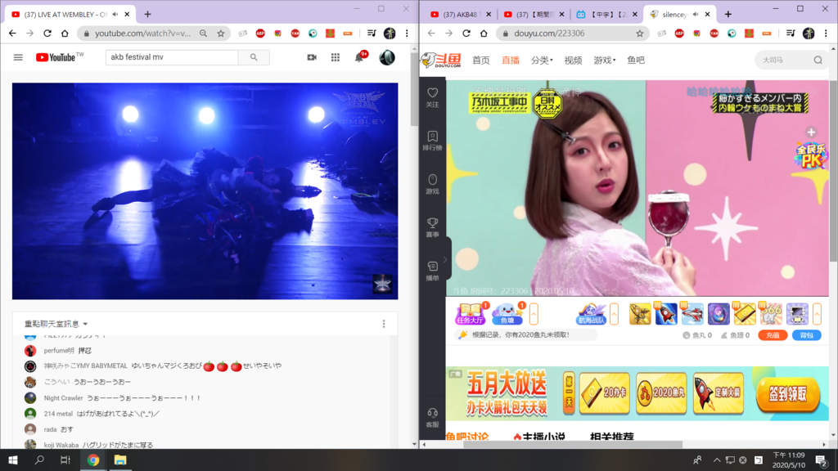The height and width of the screenshot is (471, 838).
Task: Switch to the (37) AKB48 tab
Action: coord(460,15)
